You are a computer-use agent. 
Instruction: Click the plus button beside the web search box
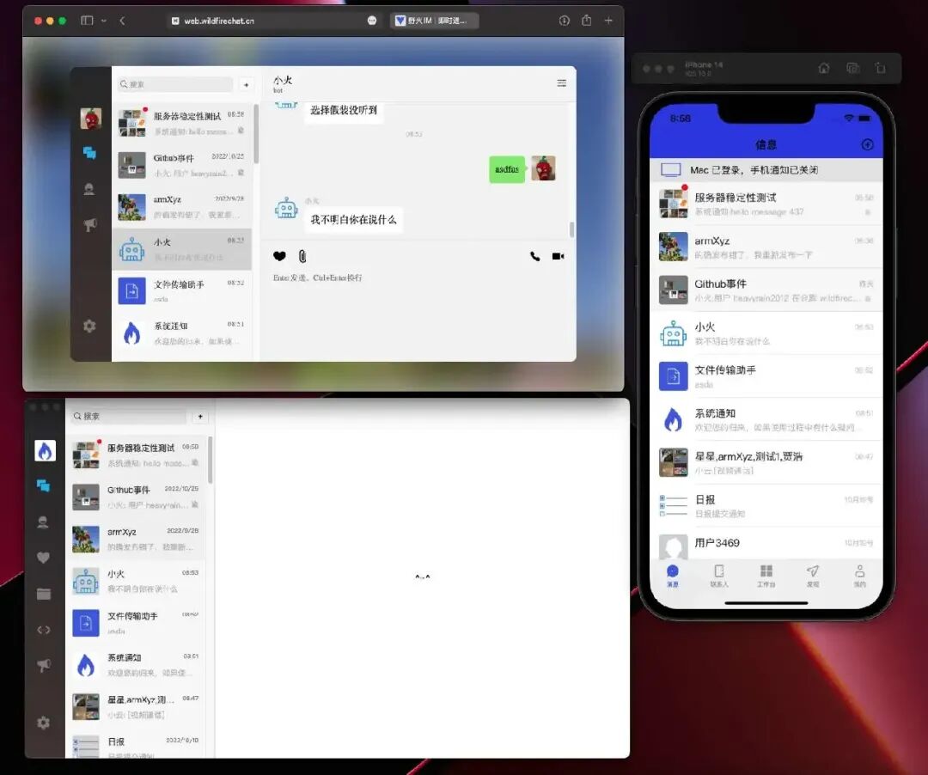[x=247, y=84]
